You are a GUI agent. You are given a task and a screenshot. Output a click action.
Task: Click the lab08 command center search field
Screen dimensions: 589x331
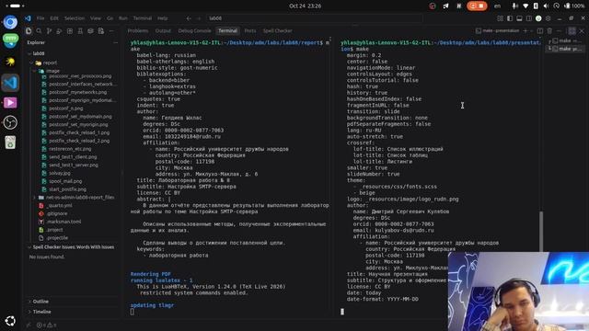point(314,18)
